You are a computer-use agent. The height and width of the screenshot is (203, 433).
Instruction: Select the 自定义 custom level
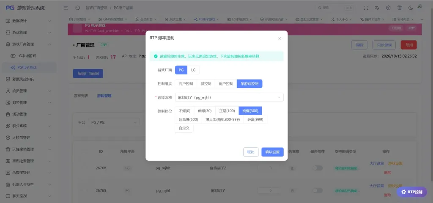click(184, 129)
